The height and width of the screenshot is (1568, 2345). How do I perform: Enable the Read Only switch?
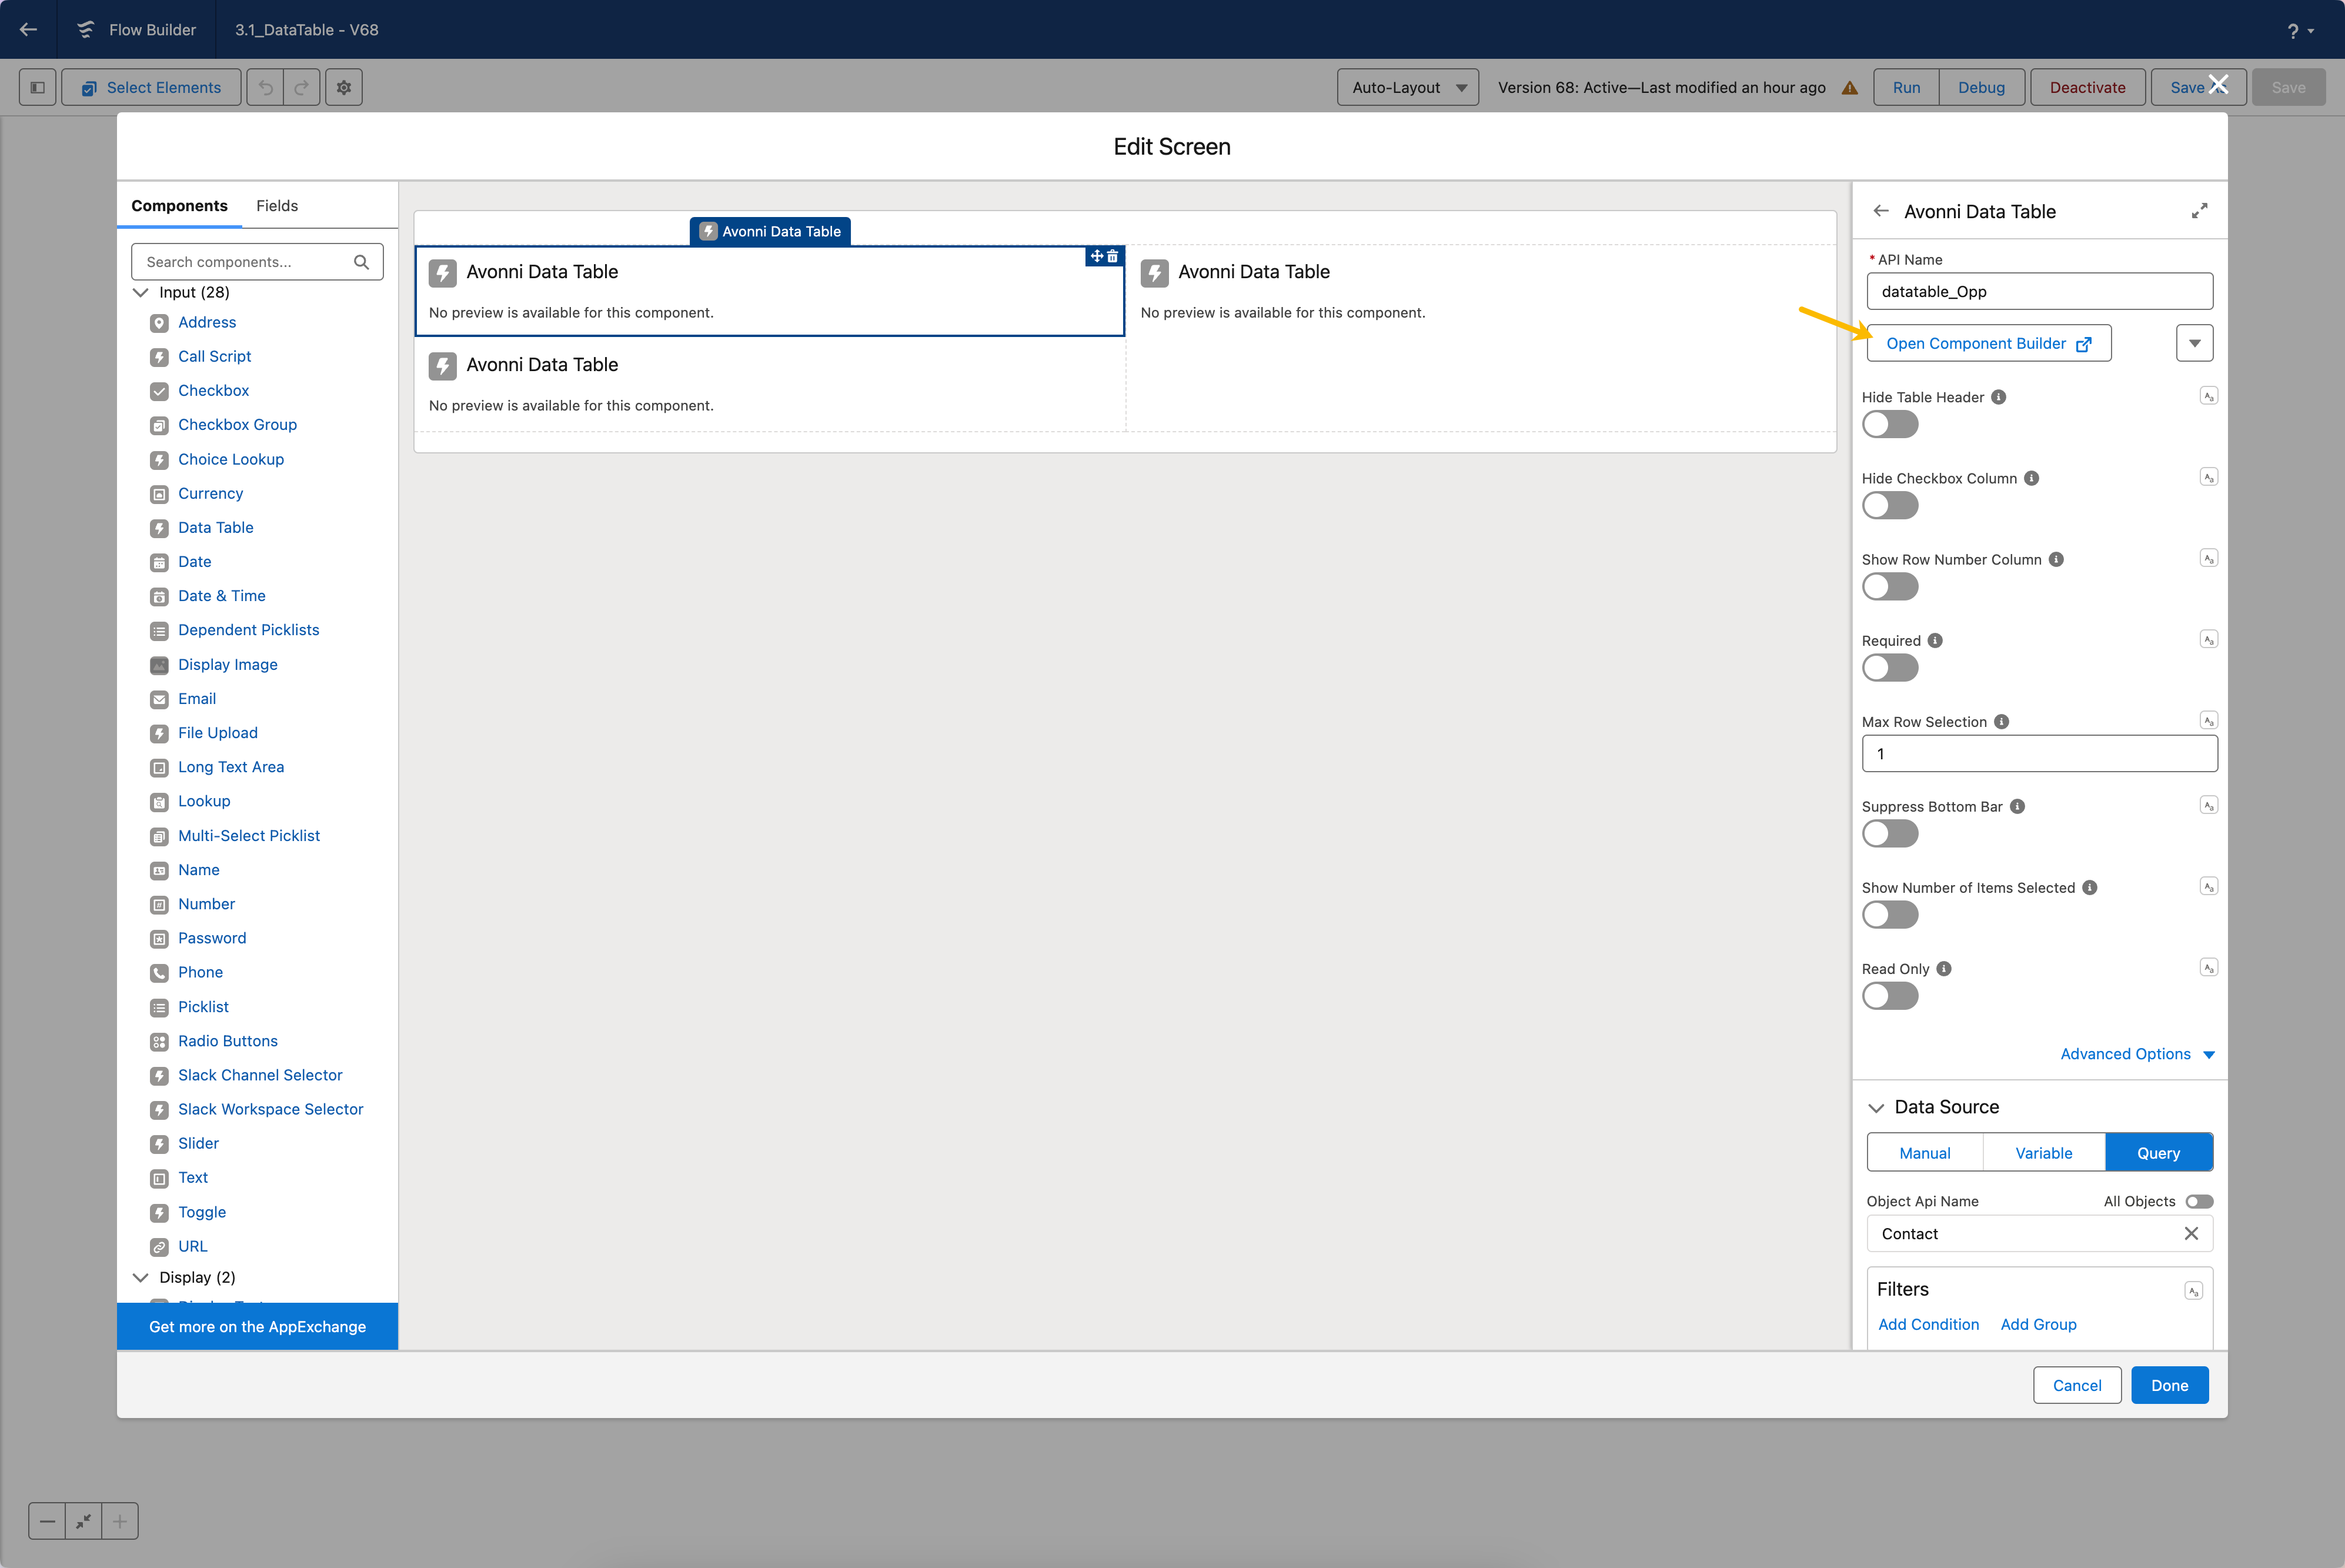[1889, 995]
